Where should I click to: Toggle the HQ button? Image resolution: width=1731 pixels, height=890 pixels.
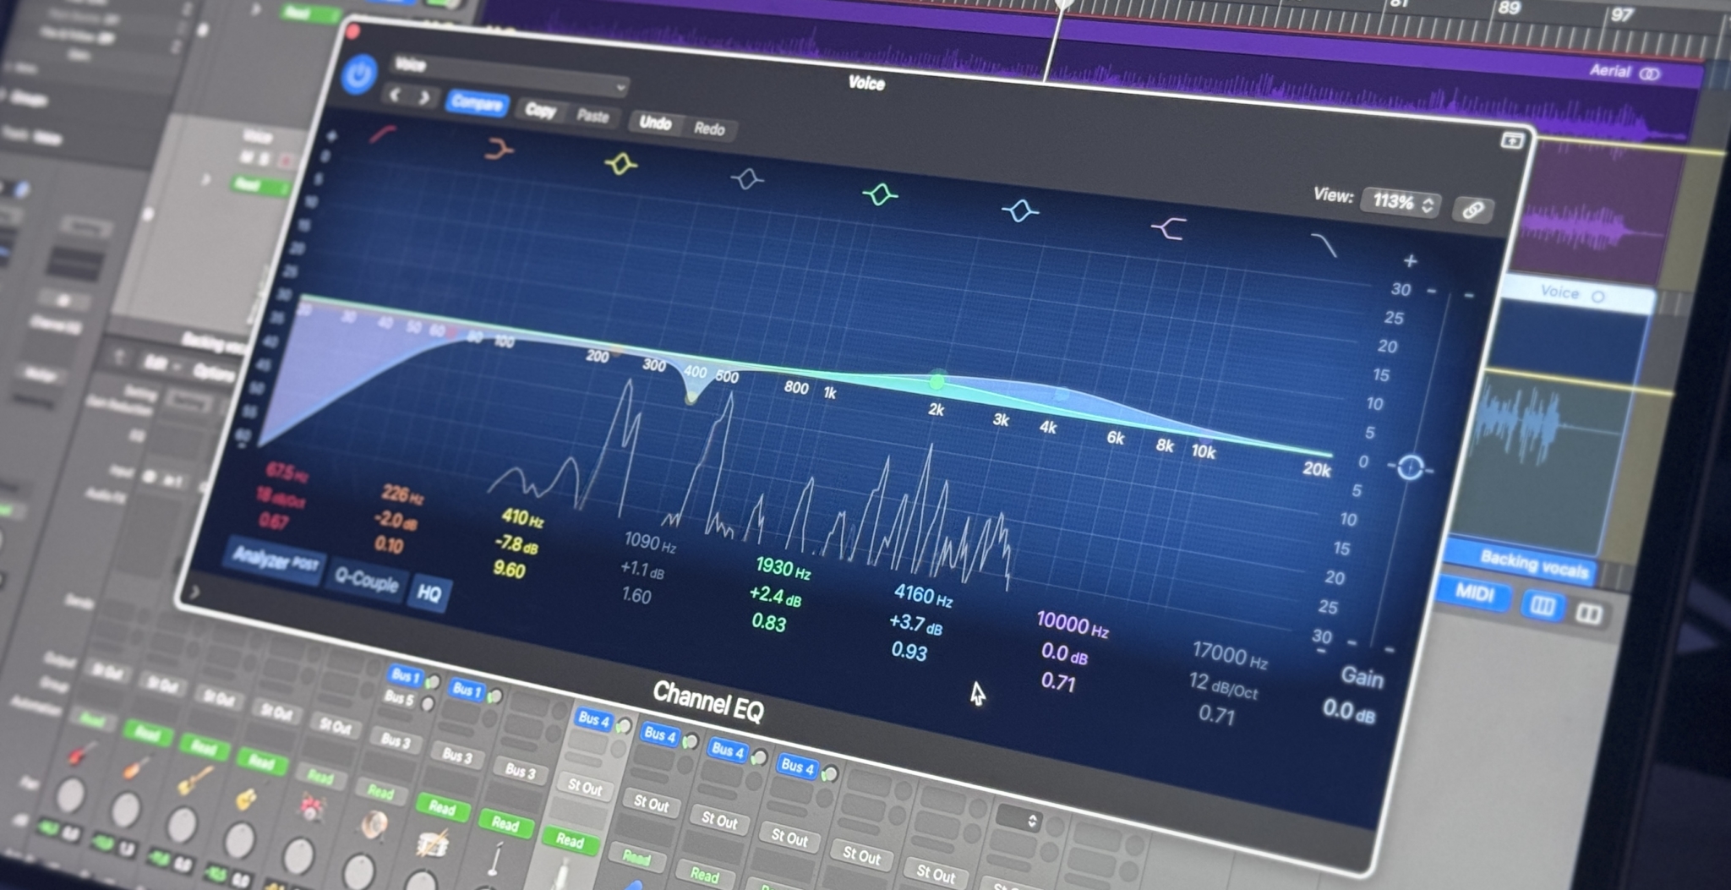coord(429,592)
